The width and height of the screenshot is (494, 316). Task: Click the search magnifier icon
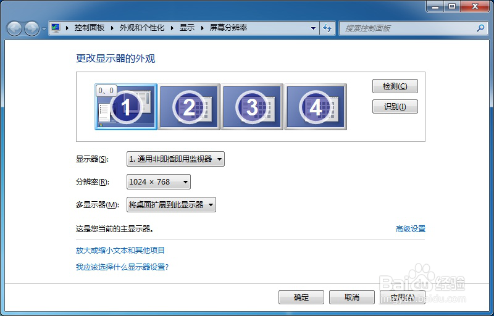480,28
